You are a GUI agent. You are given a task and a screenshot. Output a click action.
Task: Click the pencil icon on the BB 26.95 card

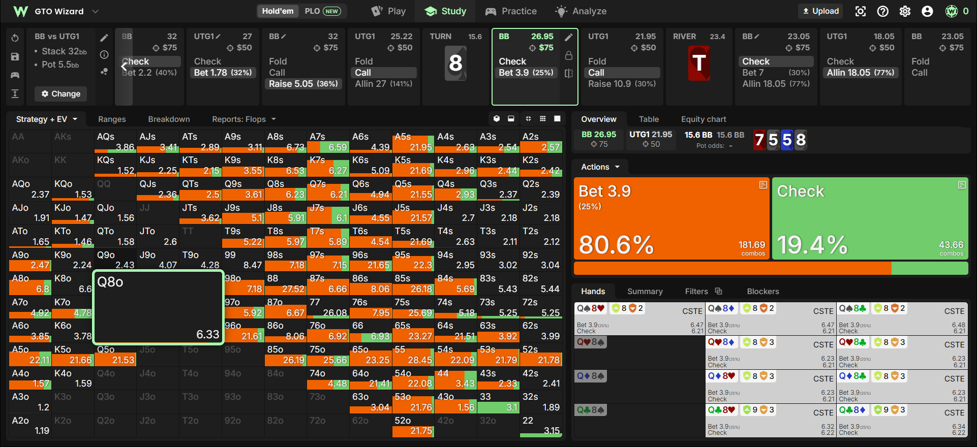click(x=569, y=37)
